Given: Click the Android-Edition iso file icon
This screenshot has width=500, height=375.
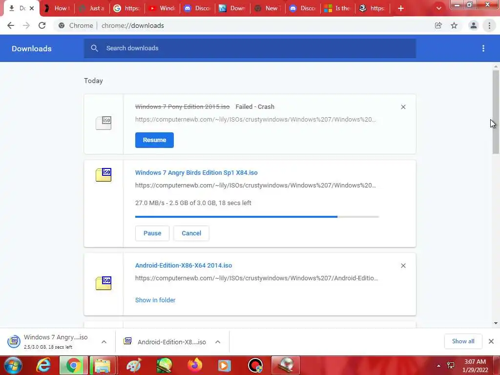Looking at the screenshot, I should tap(104, 283).
